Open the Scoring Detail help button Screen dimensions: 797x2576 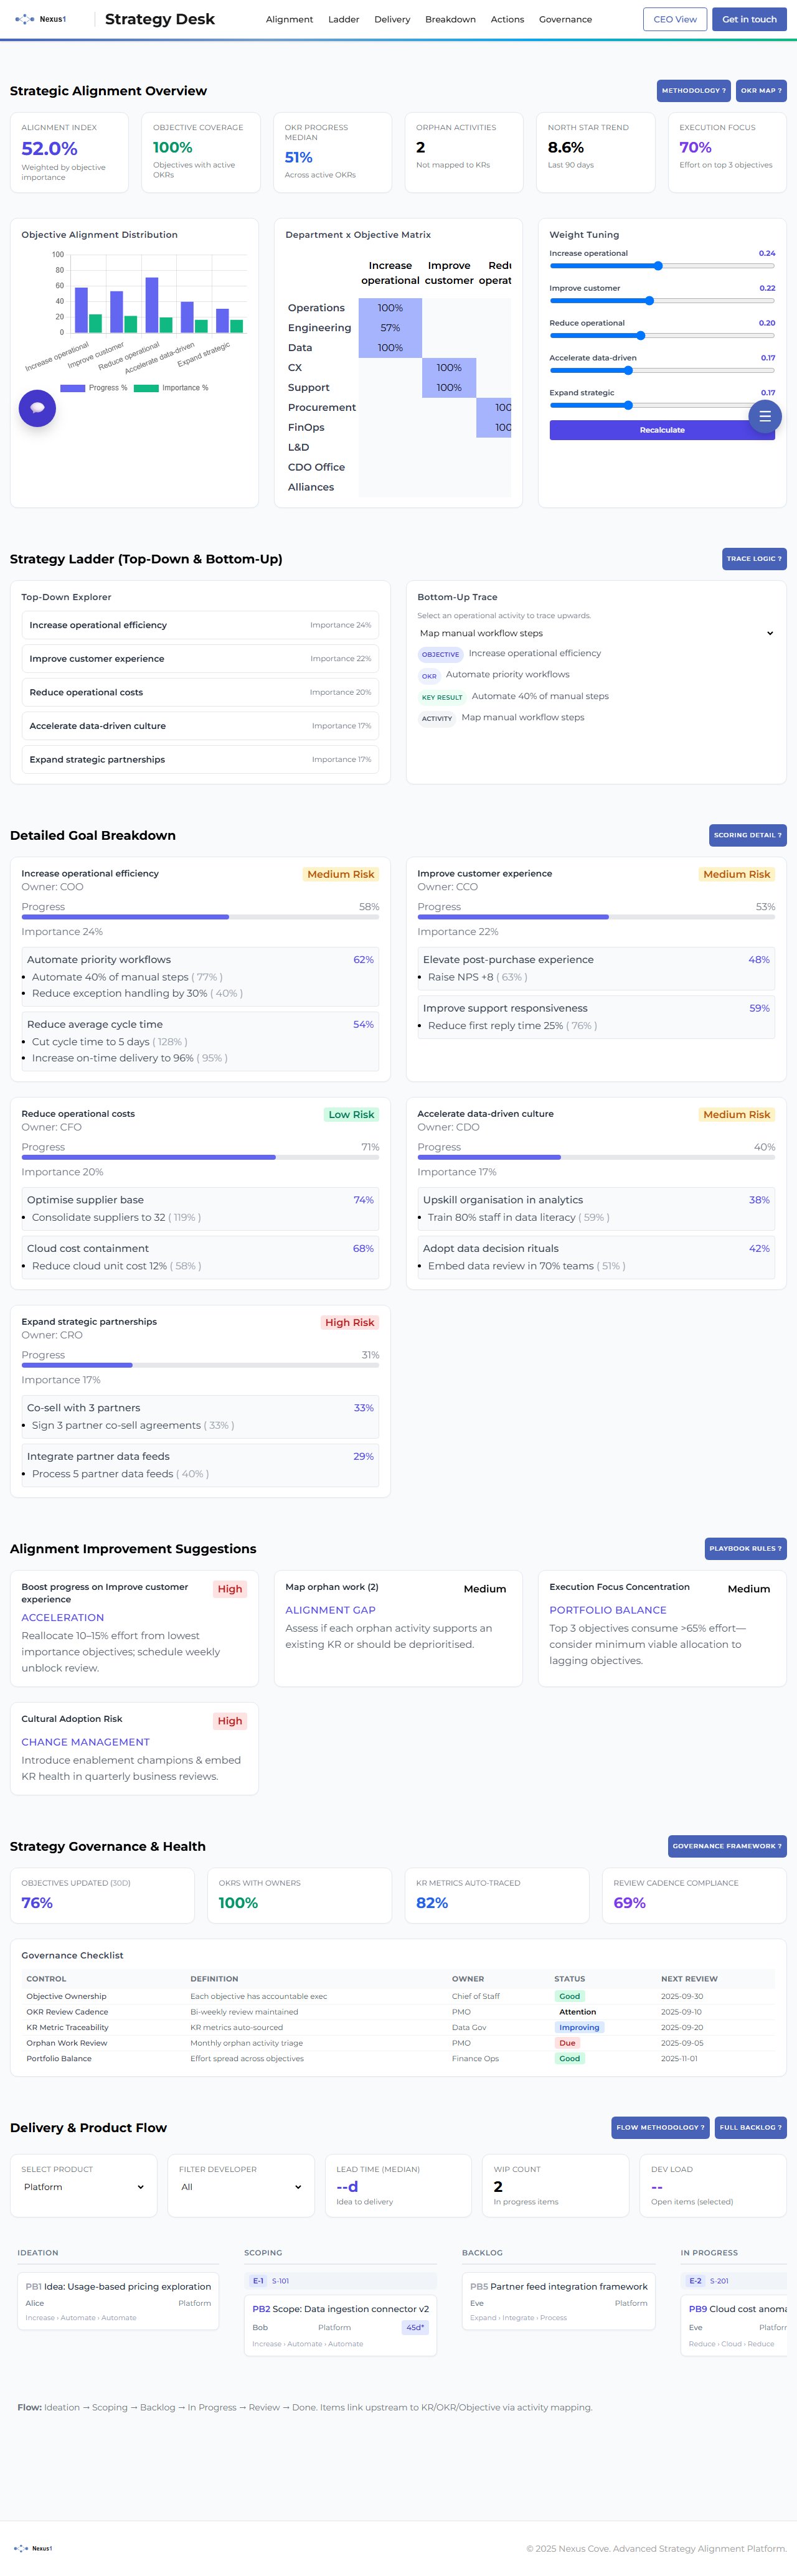pyautogui.click(x=747, y=835)
